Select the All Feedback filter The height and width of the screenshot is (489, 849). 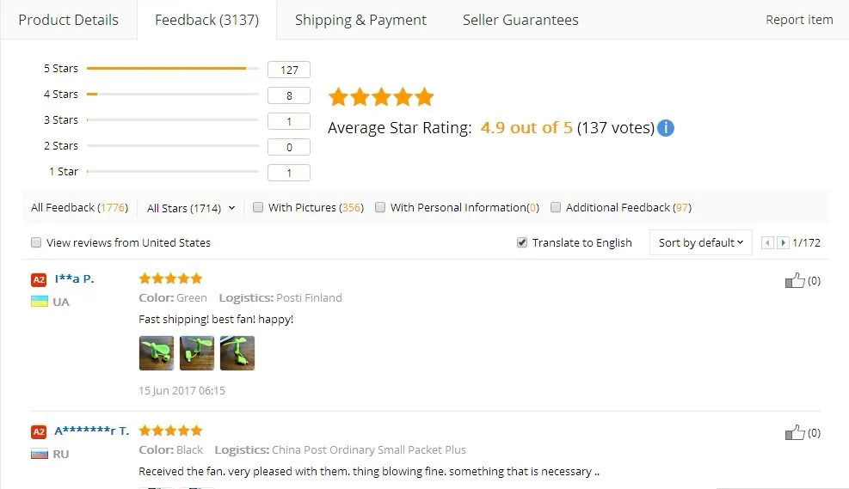tap(78, 207)
